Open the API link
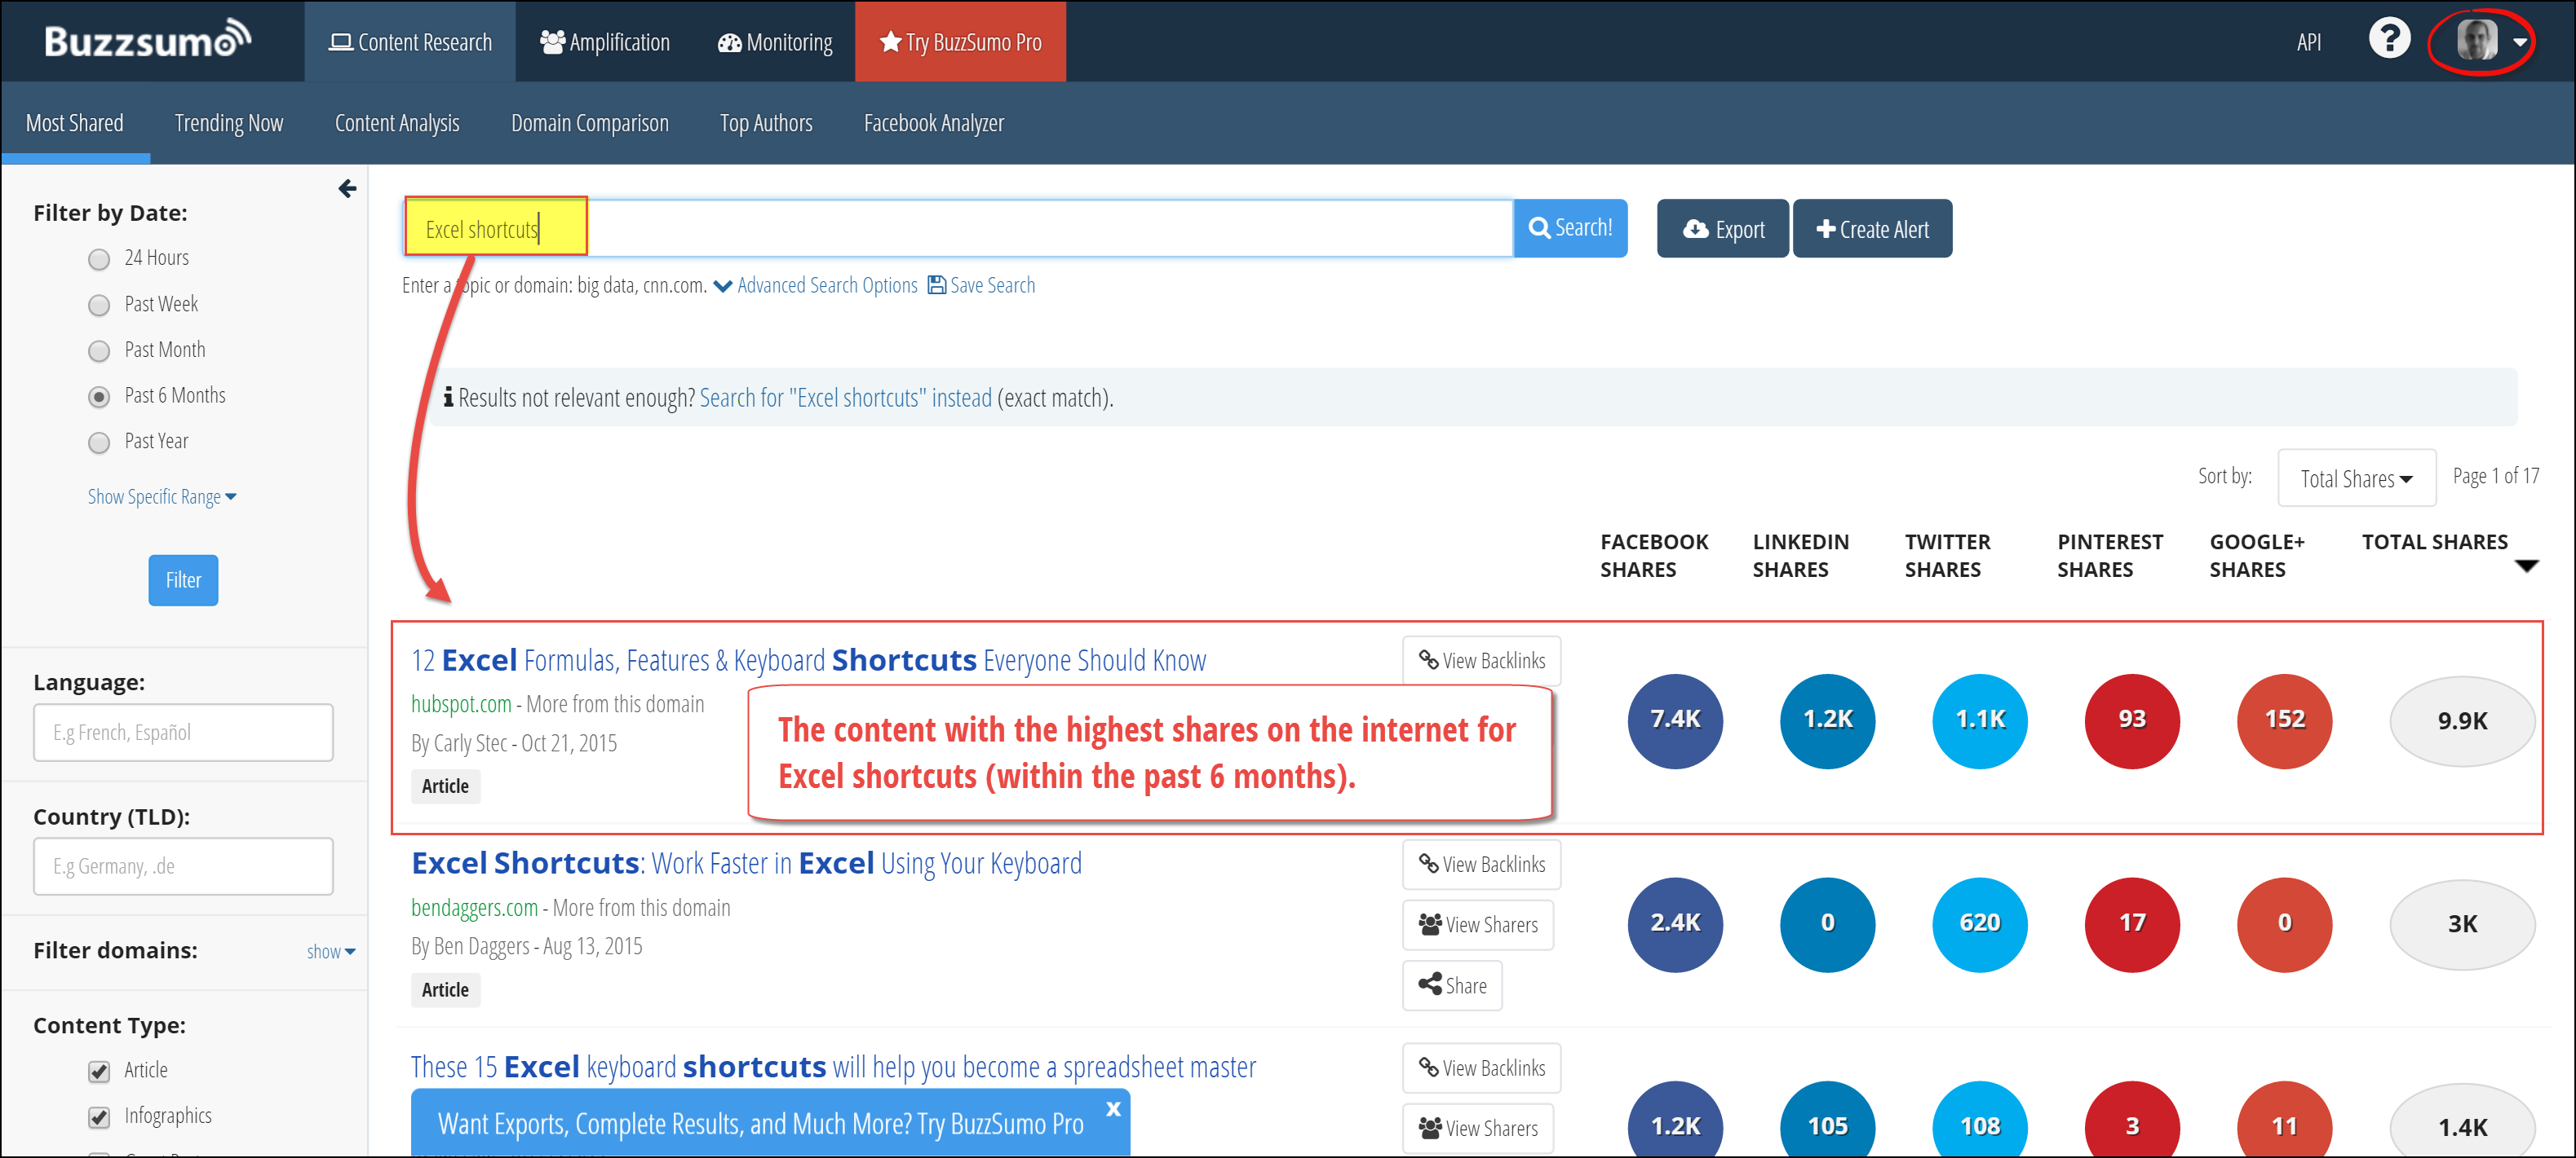 pos(2308,42)
